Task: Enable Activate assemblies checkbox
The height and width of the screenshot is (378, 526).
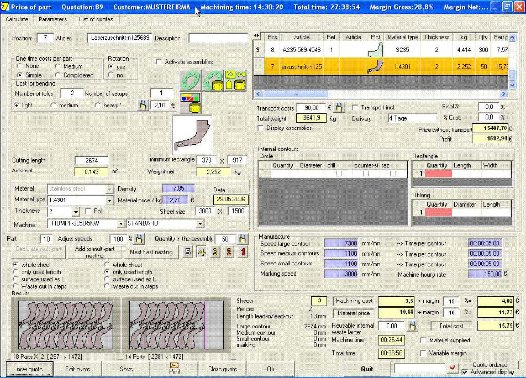Action: tap(159, 62)
